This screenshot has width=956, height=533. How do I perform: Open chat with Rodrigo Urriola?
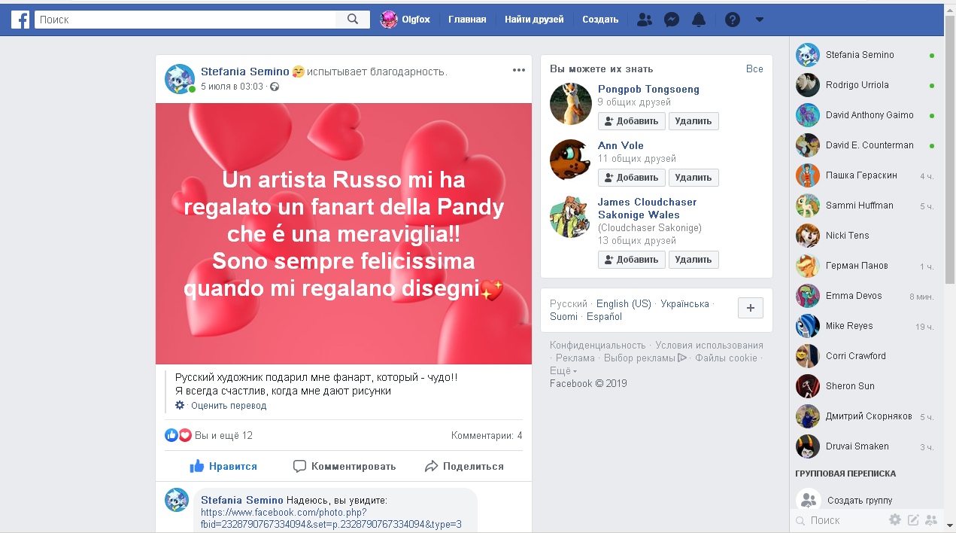(x=857, y=85)
